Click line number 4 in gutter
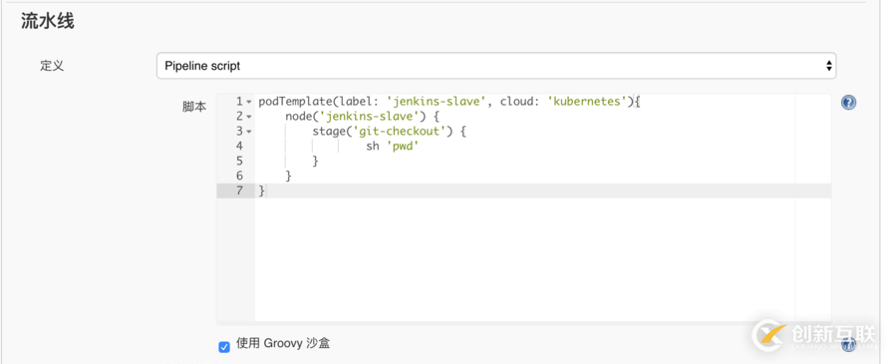Image resolution: width=886 pixels, height=364 pixels. 239,147
